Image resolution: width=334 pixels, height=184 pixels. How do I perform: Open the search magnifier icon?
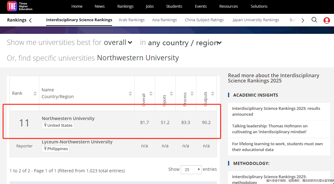(x=314, y=20)
